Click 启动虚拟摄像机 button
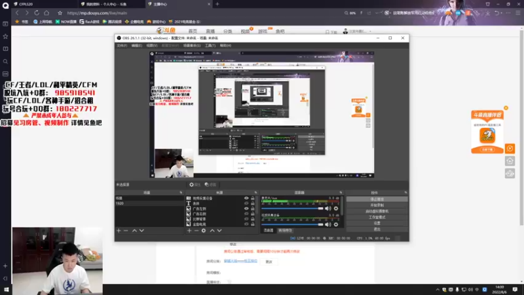524x295 pixels. point(377,211)
